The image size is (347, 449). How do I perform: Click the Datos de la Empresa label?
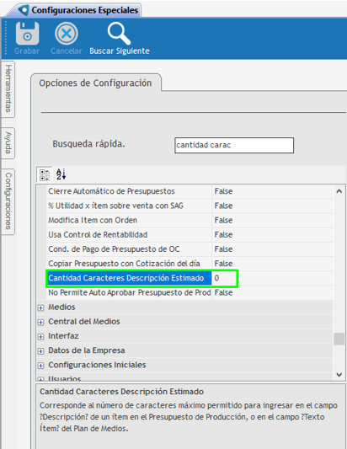(x=87, y=350)
